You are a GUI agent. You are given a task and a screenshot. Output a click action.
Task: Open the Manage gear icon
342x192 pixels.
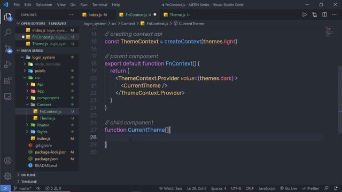pos(7,176)
